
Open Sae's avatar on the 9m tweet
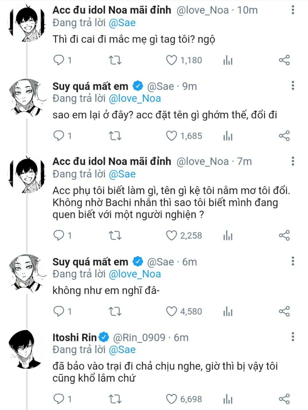click(x=26, y=97)
